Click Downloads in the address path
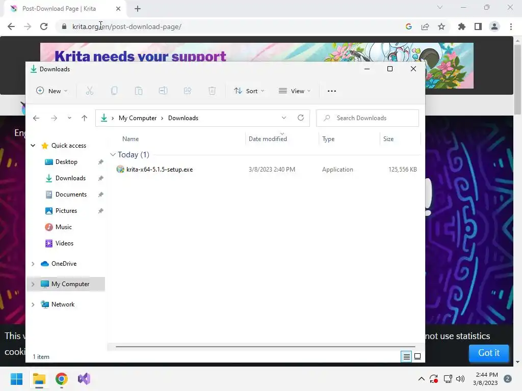This screenshot has width=522, height=391. click(183, 118)
